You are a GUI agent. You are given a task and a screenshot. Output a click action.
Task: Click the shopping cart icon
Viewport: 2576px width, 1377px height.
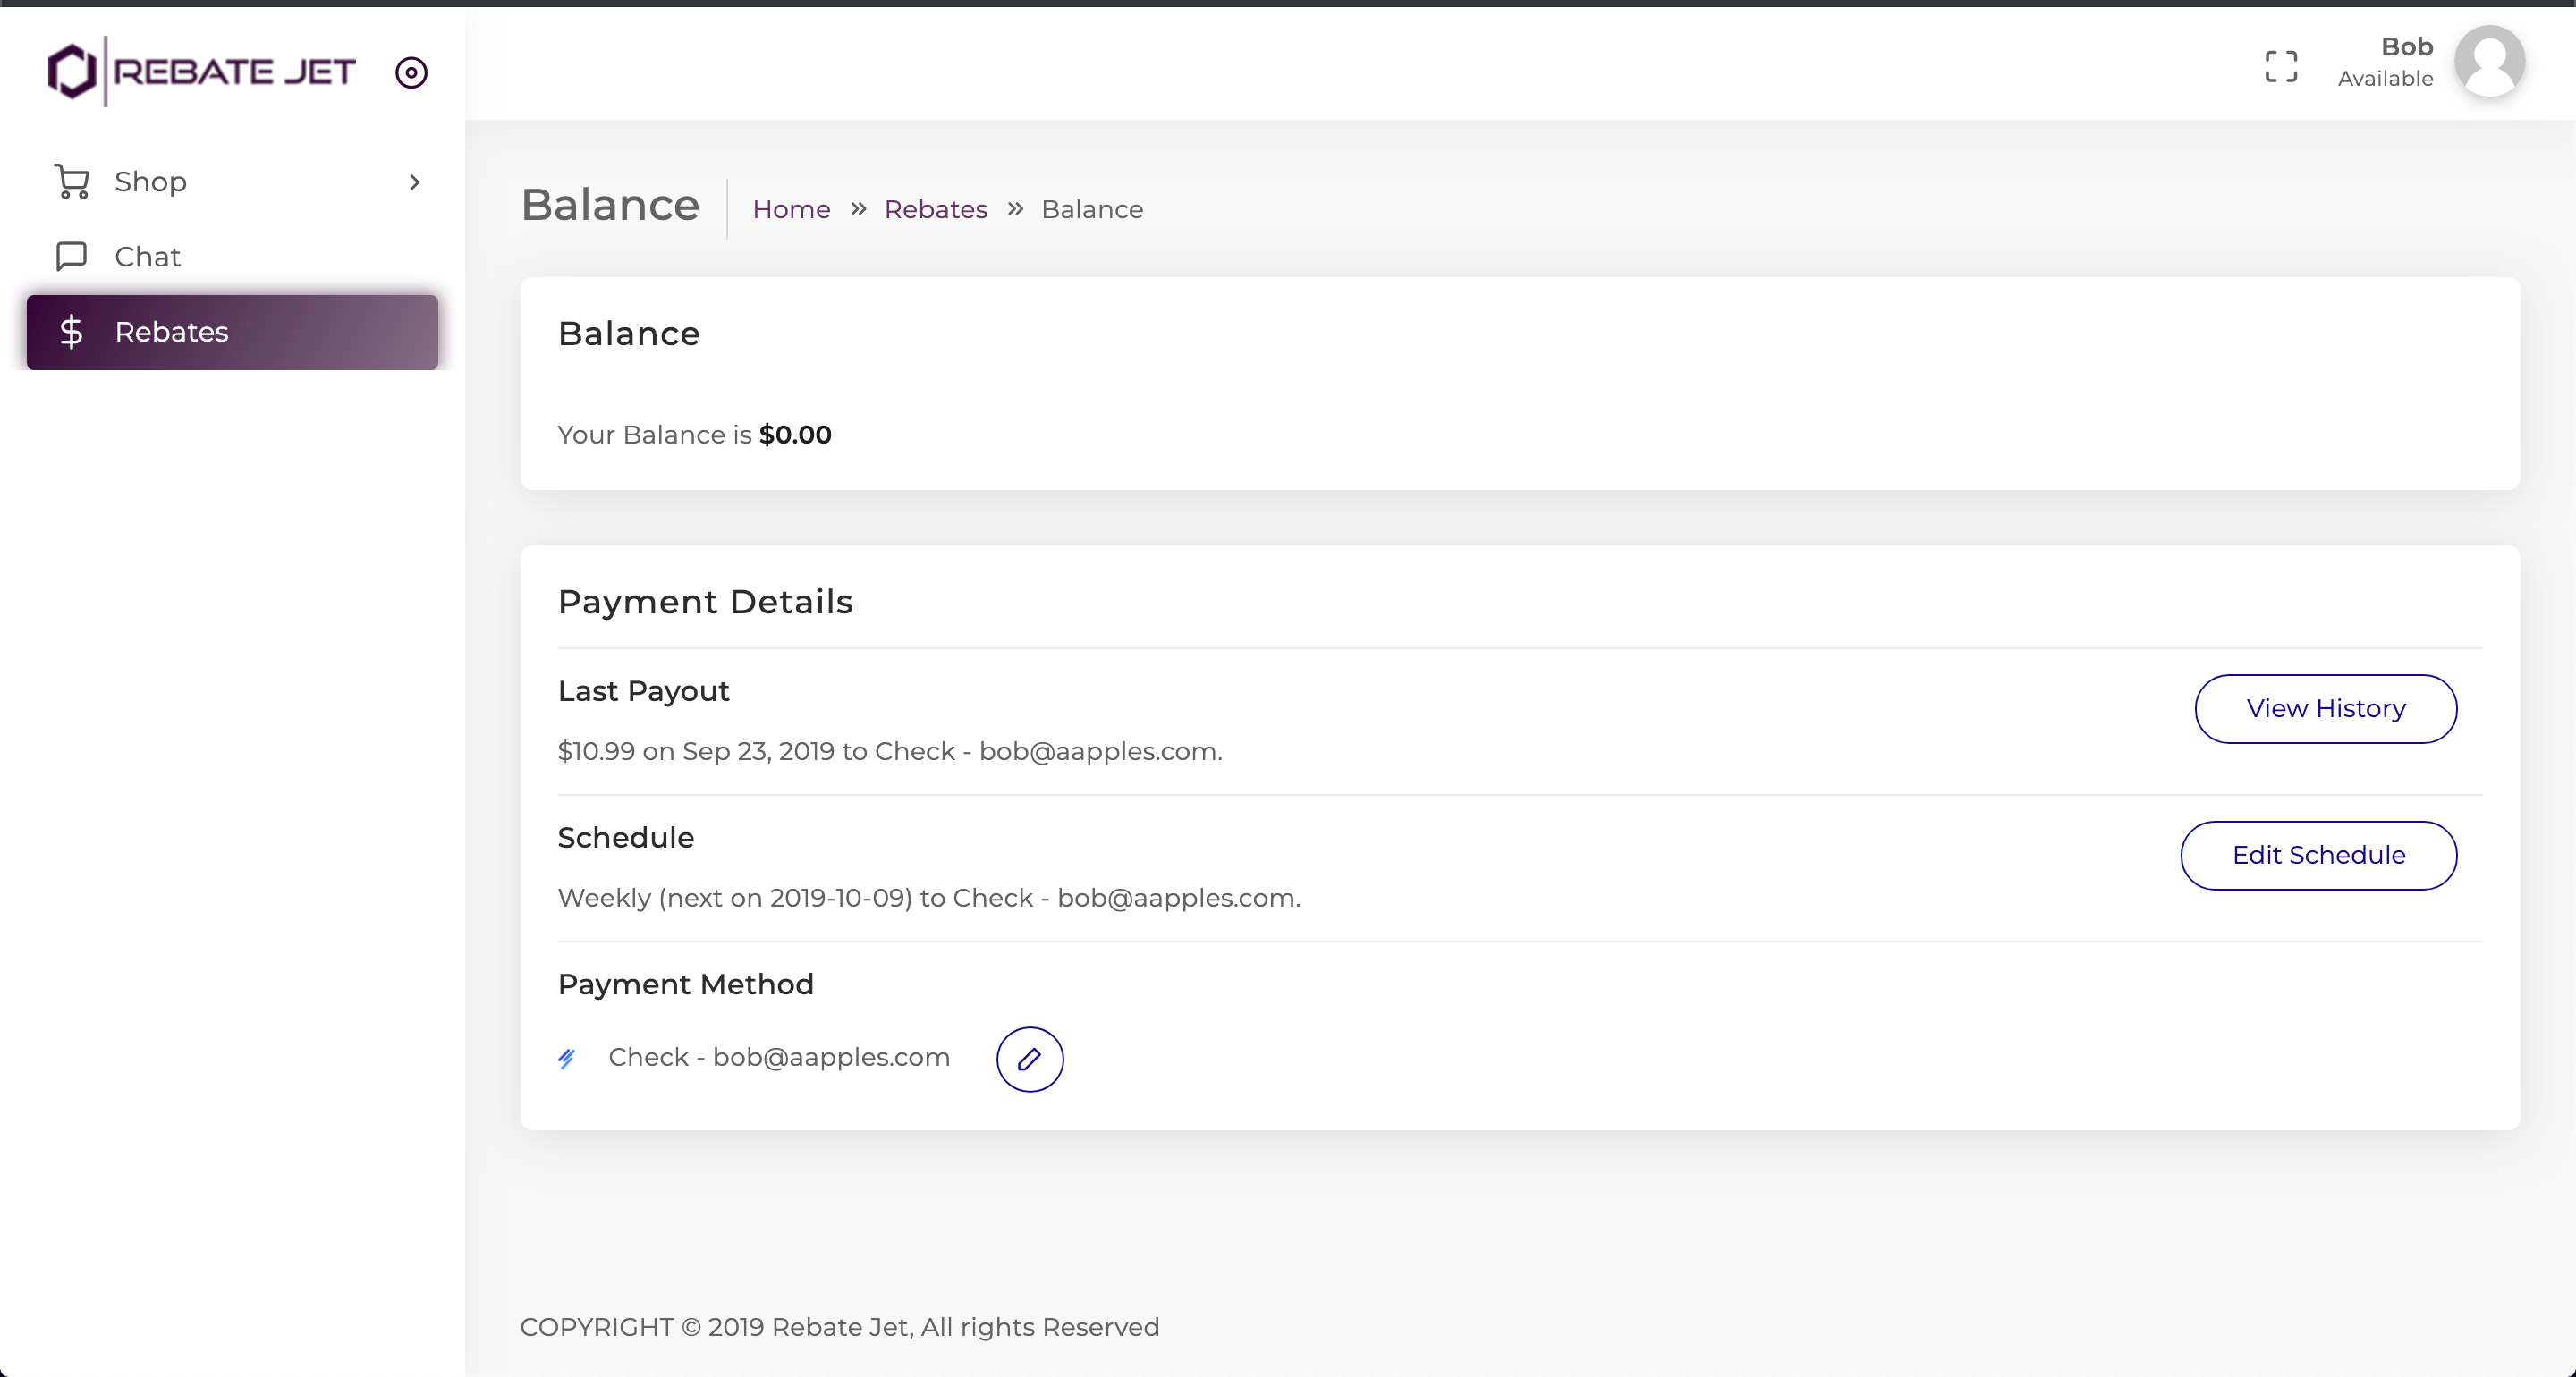[x=72, y=182]
